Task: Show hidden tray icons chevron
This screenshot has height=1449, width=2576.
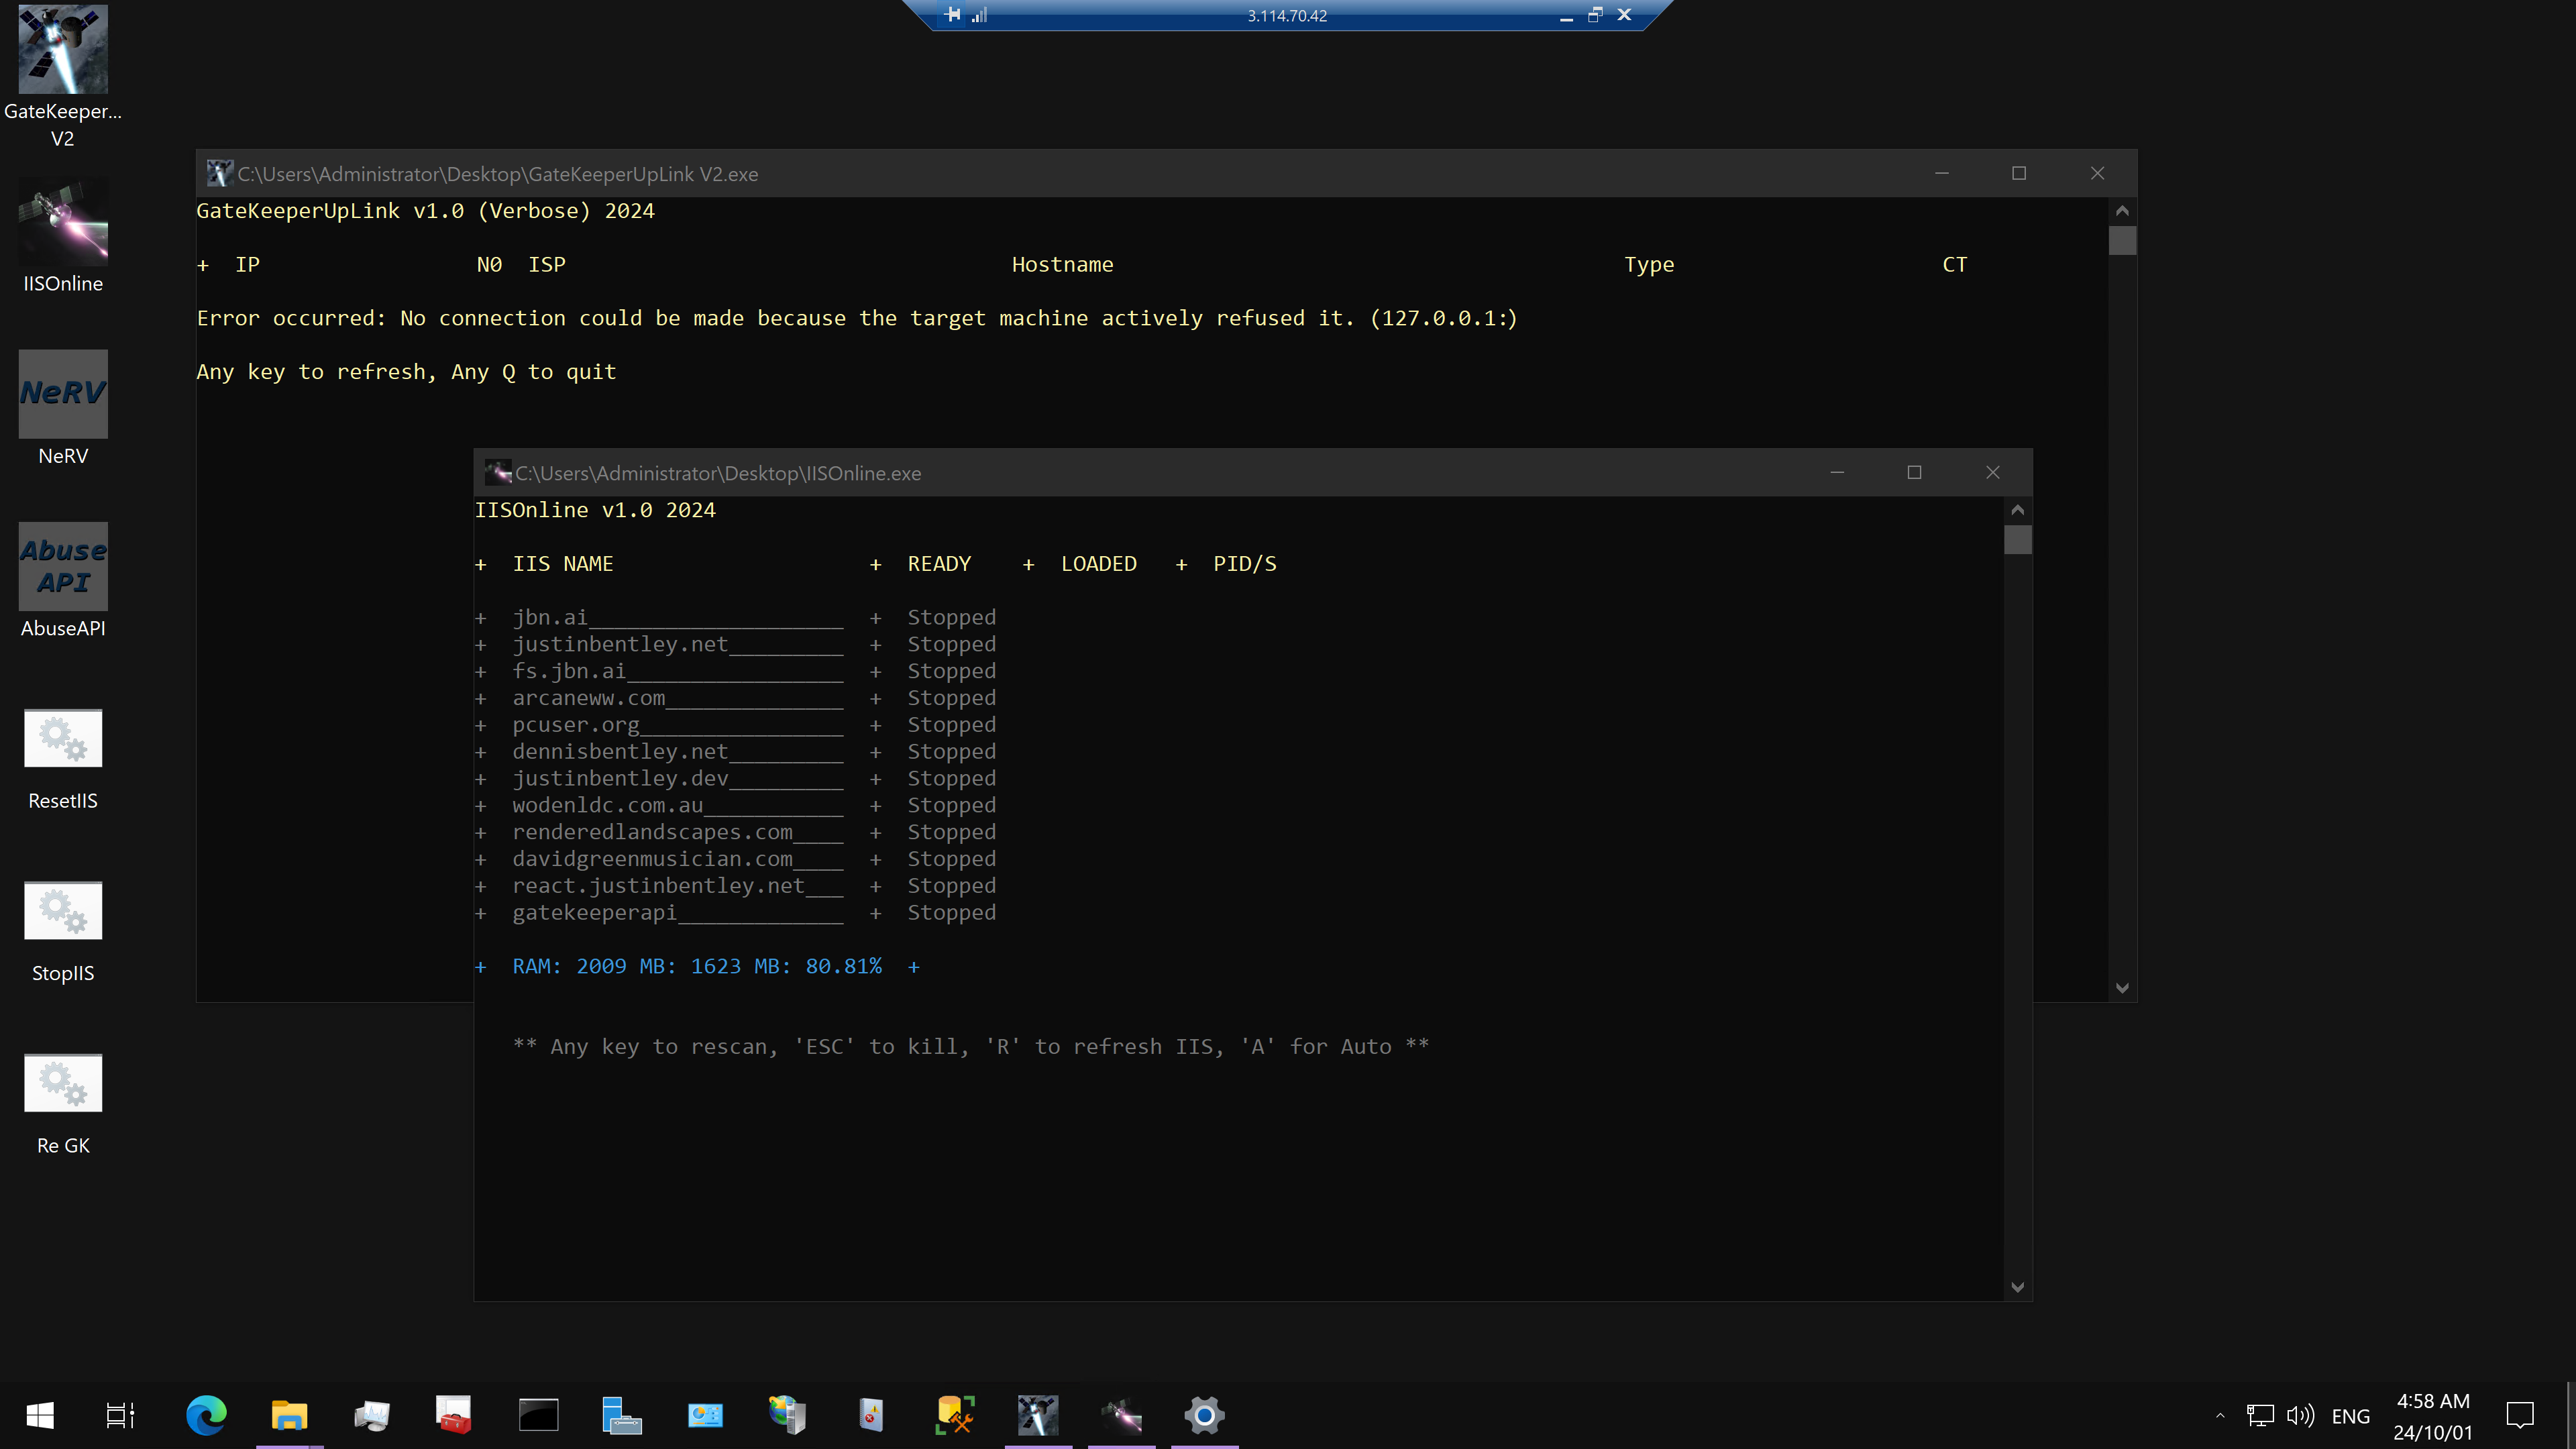Action: [2219, 1416]
